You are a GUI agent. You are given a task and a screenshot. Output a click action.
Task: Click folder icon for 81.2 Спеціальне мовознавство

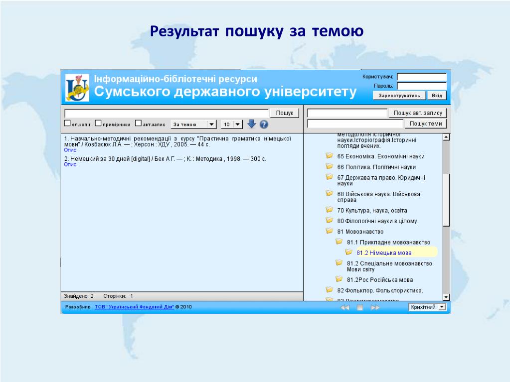point(339,263)
